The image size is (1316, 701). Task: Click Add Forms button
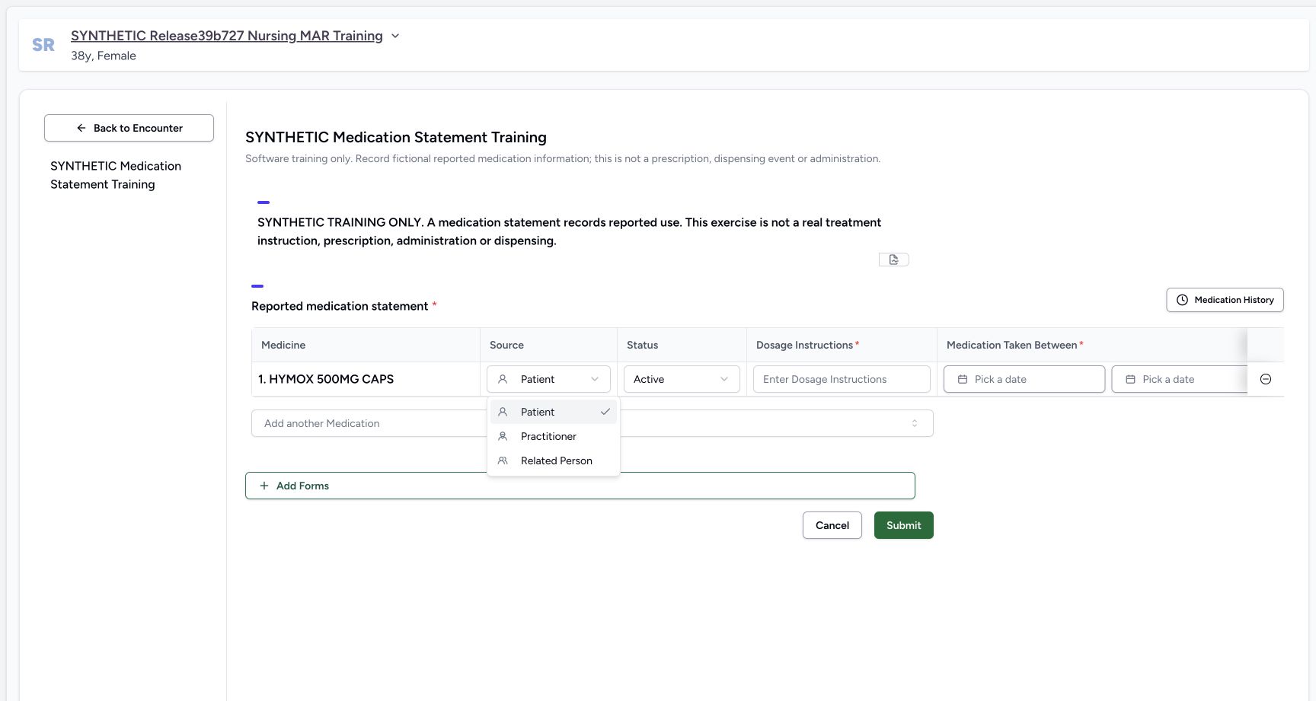click(580, 486)
